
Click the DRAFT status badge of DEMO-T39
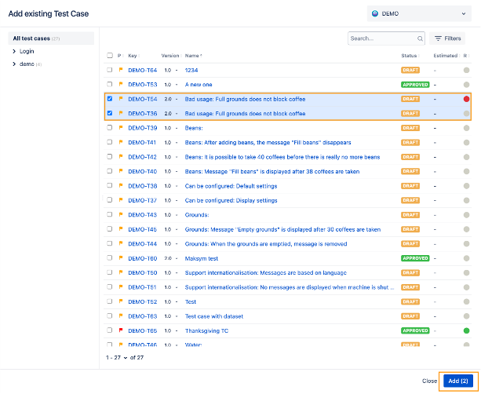(x=410, y=128)
